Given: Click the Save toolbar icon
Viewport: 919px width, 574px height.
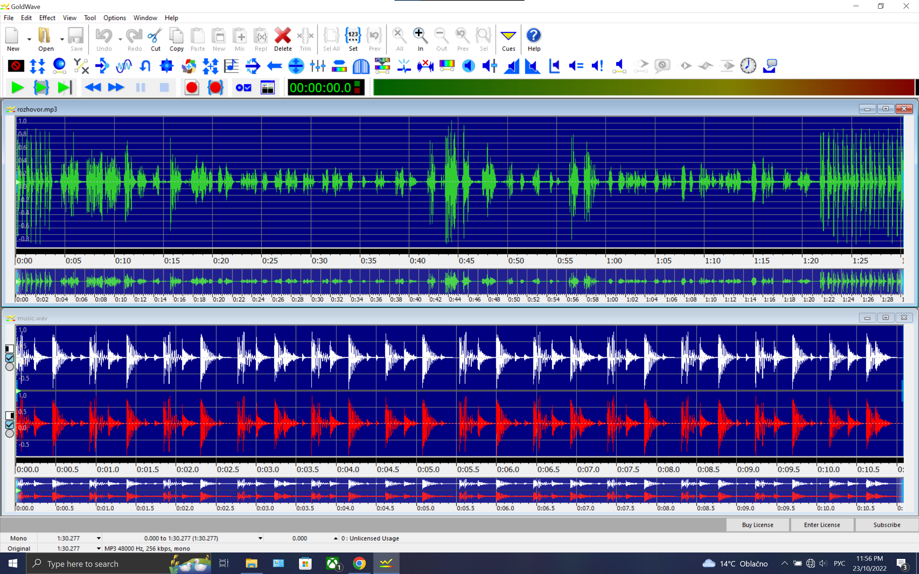Looking at the screenshot, I should (76, 39).
